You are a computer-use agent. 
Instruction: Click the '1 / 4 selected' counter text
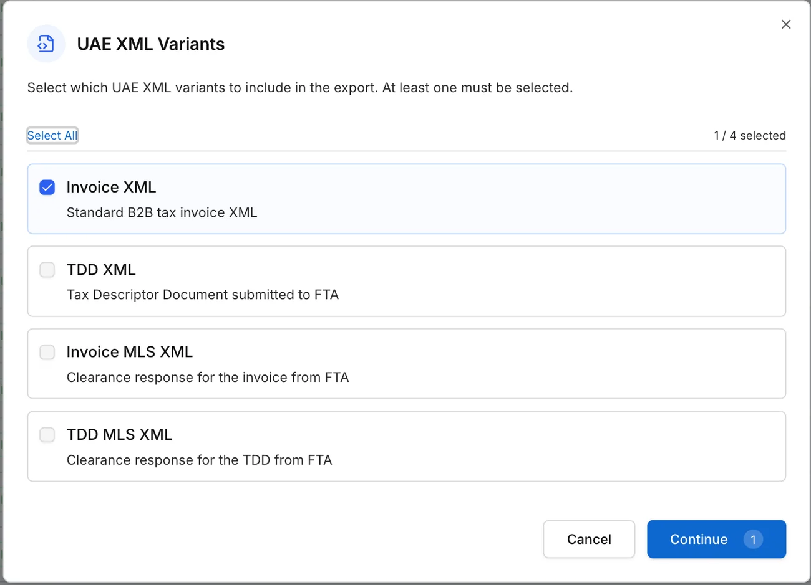(x=750, y=135)
